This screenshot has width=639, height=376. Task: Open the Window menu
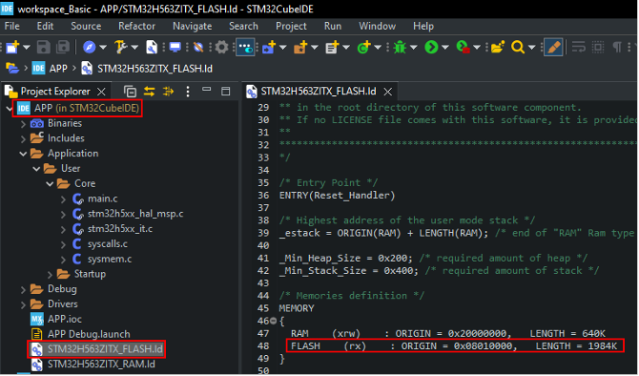[377, 26]
